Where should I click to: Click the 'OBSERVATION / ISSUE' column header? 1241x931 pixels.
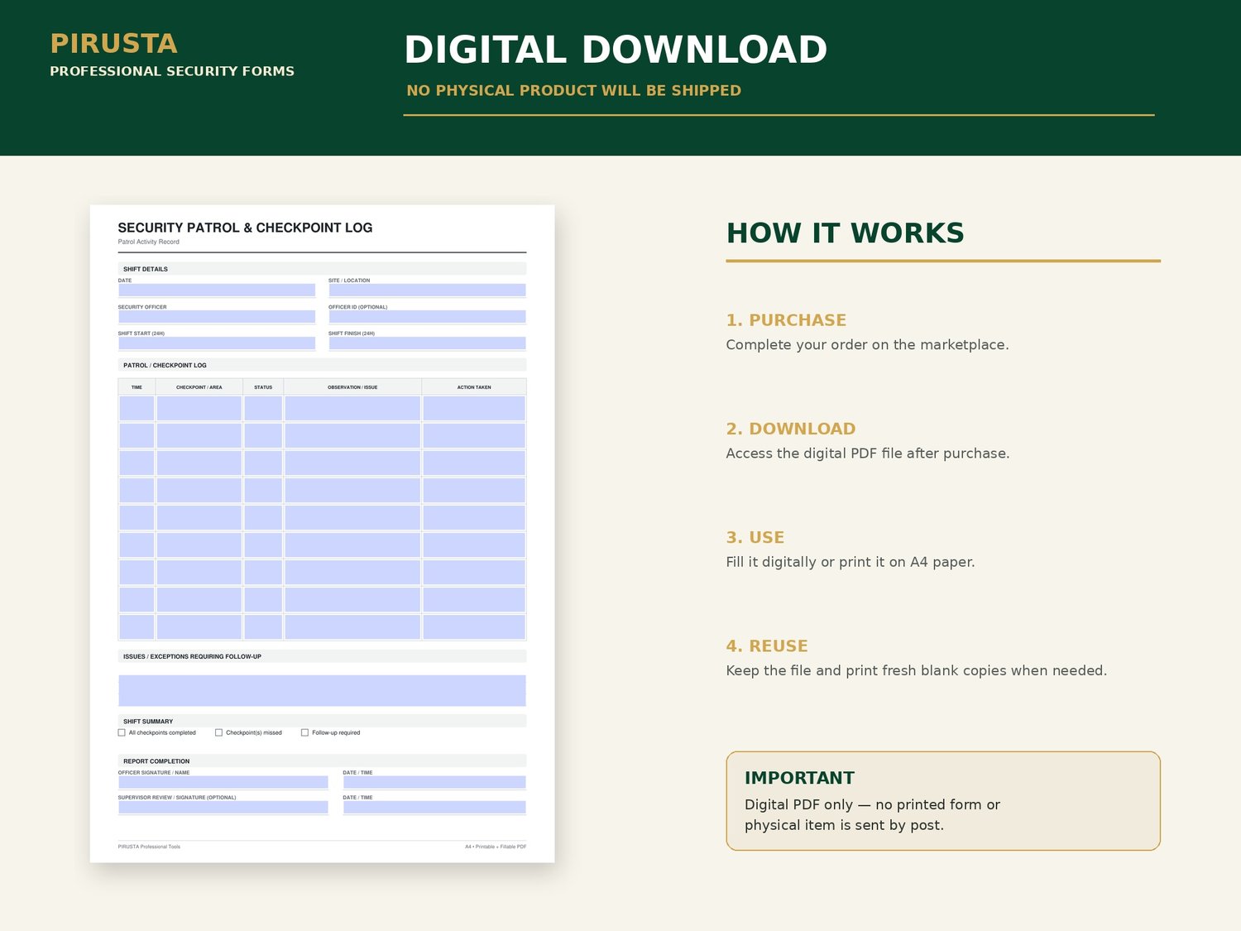tap(352, 387)
